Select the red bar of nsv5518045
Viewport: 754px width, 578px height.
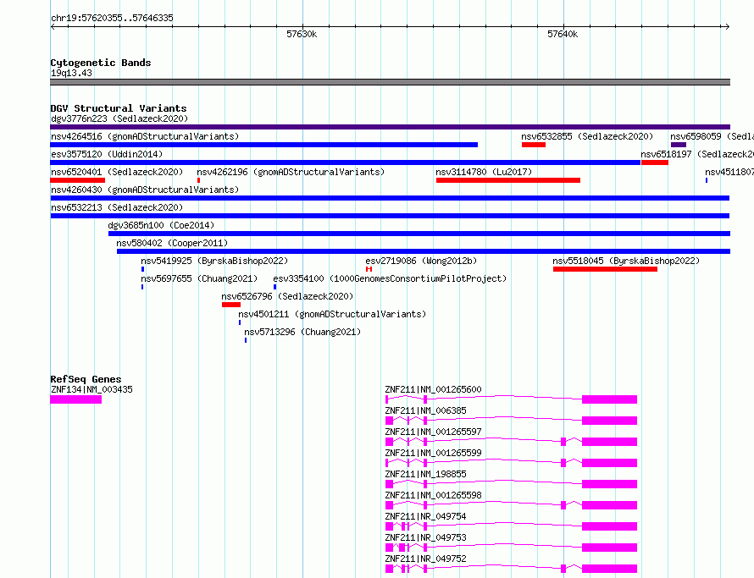605,269
